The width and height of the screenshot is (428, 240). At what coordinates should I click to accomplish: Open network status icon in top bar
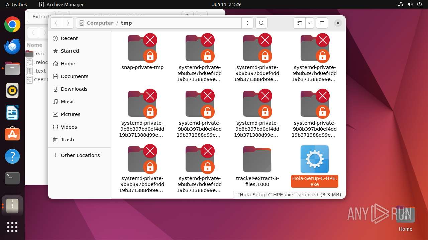[x=401, y=4]
